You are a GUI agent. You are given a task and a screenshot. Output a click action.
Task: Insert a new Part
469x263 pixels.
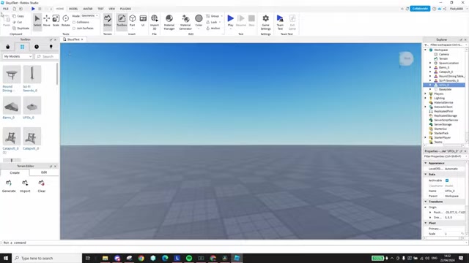[132, 21]
